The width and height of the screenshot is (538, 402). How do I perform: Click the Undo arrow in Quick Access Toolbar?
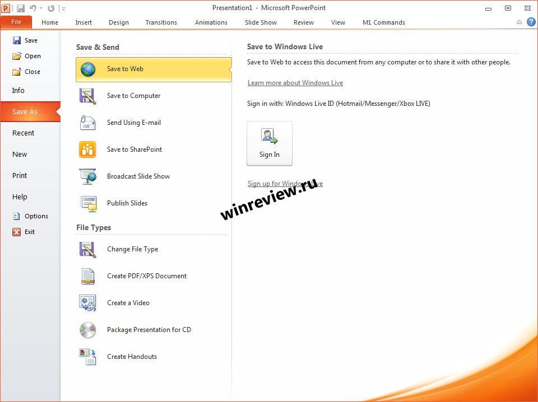pyautogui.click(x=33, y=8)
